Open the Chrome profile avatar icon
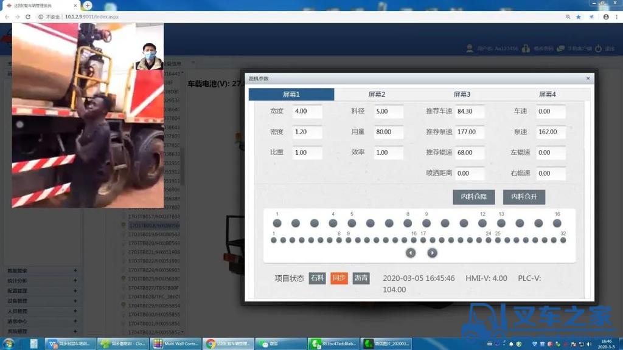 click(x=606, y=16)
